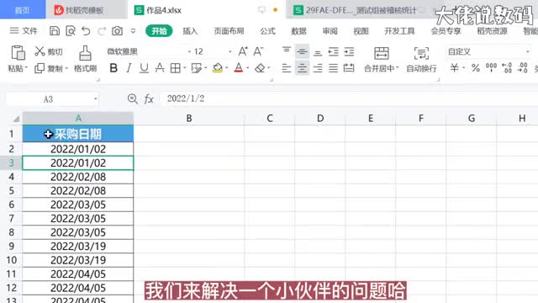Apply thousands separator format
Screen dimensions: 538x303
[491, 67]
